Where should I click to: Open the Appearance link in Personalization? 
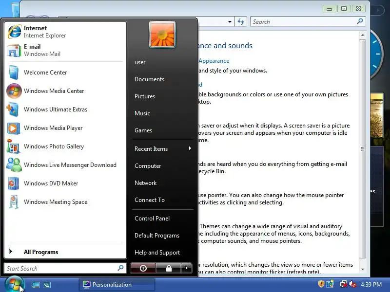(214, 61)
